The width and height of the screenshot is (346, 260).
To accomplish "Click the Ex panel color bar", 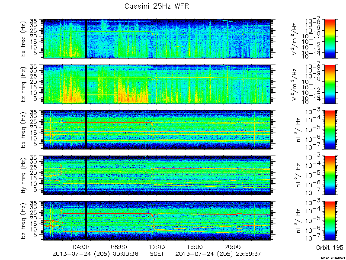I will pyautogui.click(x=330, y=39).
